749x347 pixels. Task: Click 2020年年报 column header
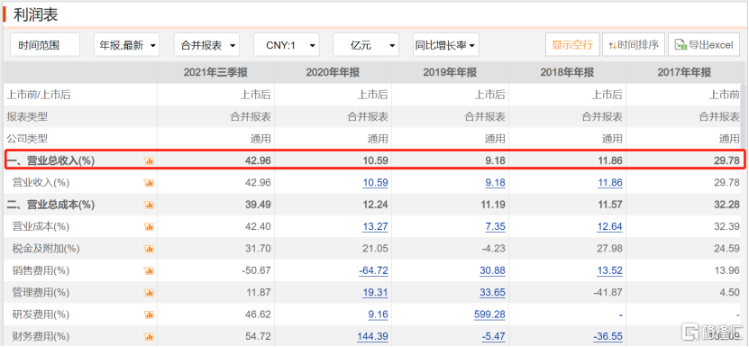[x=333, y=73]
